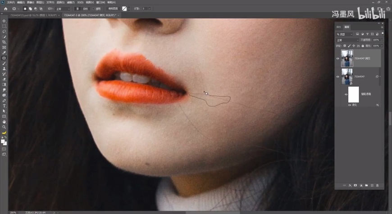Image resolution: width=392 pixels, height=214 pixels.
Task: Select the Eraser tool
Action: tap(4, 79)
